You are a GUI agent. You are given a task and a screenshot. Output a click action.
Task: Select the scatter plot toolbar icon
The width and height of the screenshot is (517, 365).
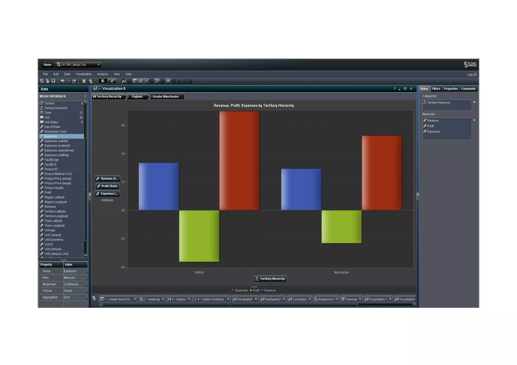coord(157,81)
